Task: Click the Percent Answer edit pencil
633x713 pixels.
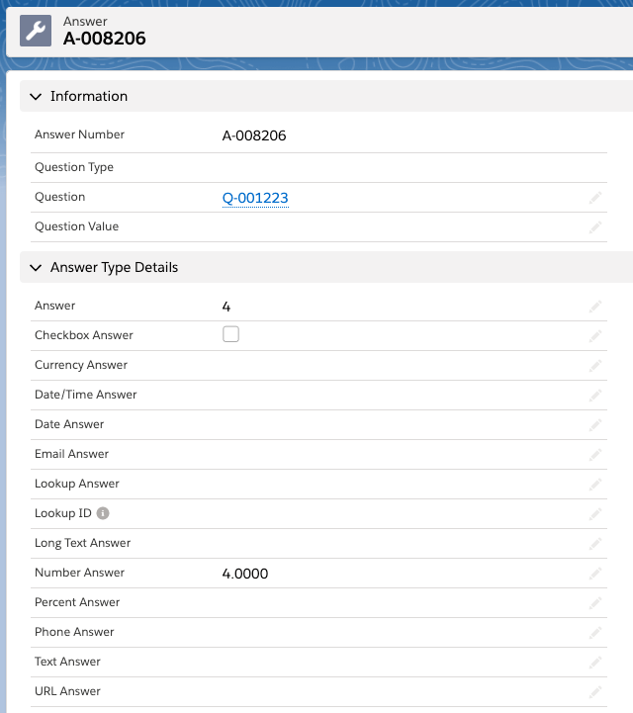Action: (x=595, y=603)
